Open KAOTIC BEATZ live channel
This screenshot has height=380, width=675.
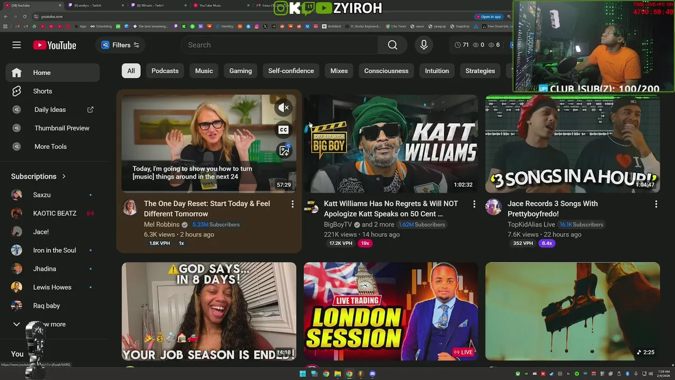tap(52, 213)
